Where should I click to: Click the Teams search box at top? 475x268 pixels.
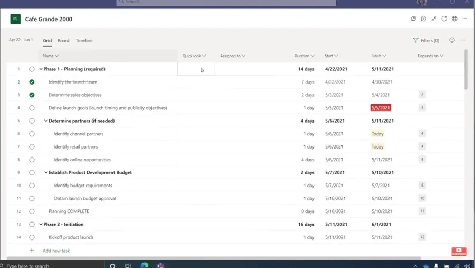click(226, 3)
